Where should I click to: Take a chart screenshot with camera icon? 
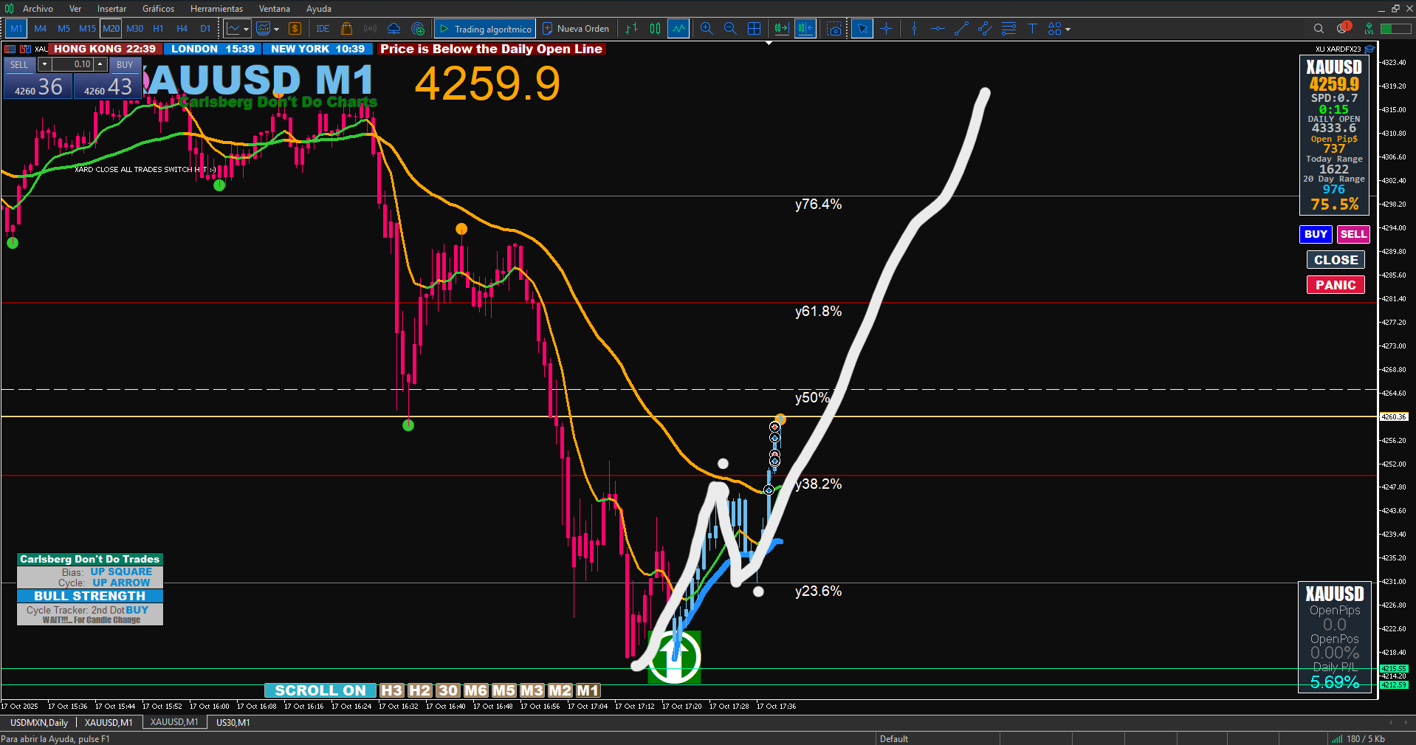(834, 29)
